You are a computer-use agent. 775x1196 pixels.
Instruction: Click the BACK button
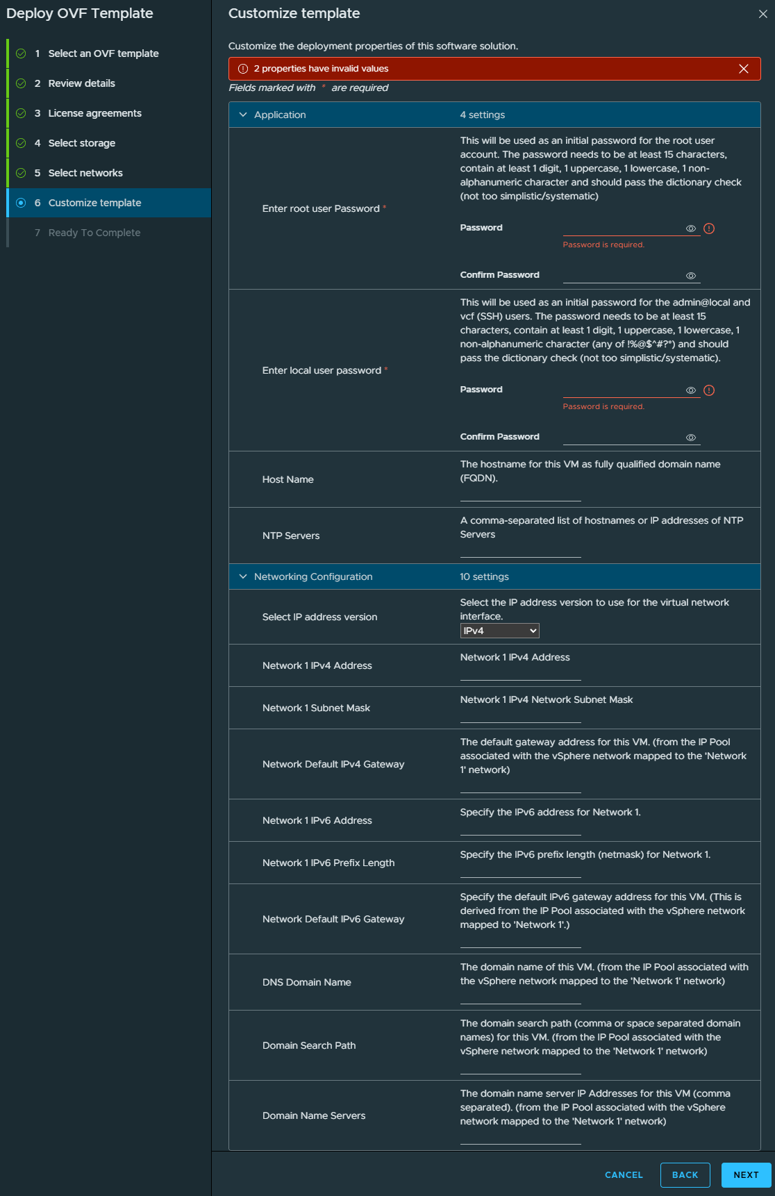click(x=685, y=1175)
